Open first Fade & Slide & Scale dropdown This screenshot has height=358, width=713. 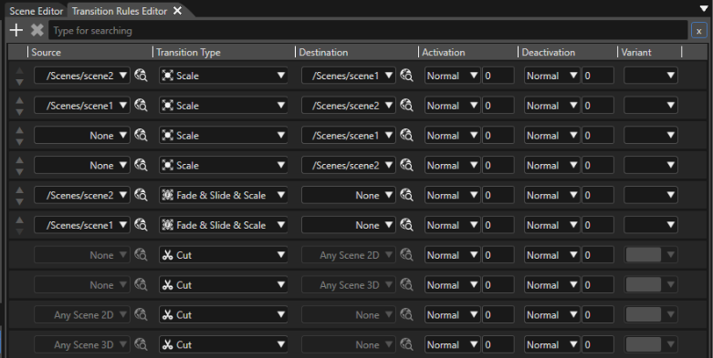tap(224, 195)
